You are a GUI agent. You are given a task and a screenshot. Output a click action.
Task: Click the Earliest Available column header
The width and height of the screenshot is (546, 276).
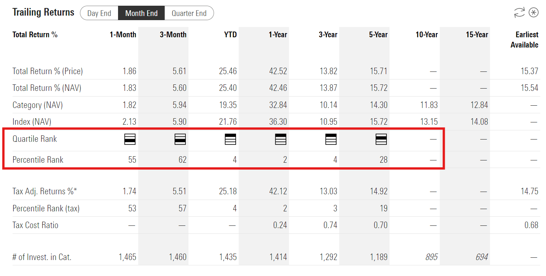[524, 40]
